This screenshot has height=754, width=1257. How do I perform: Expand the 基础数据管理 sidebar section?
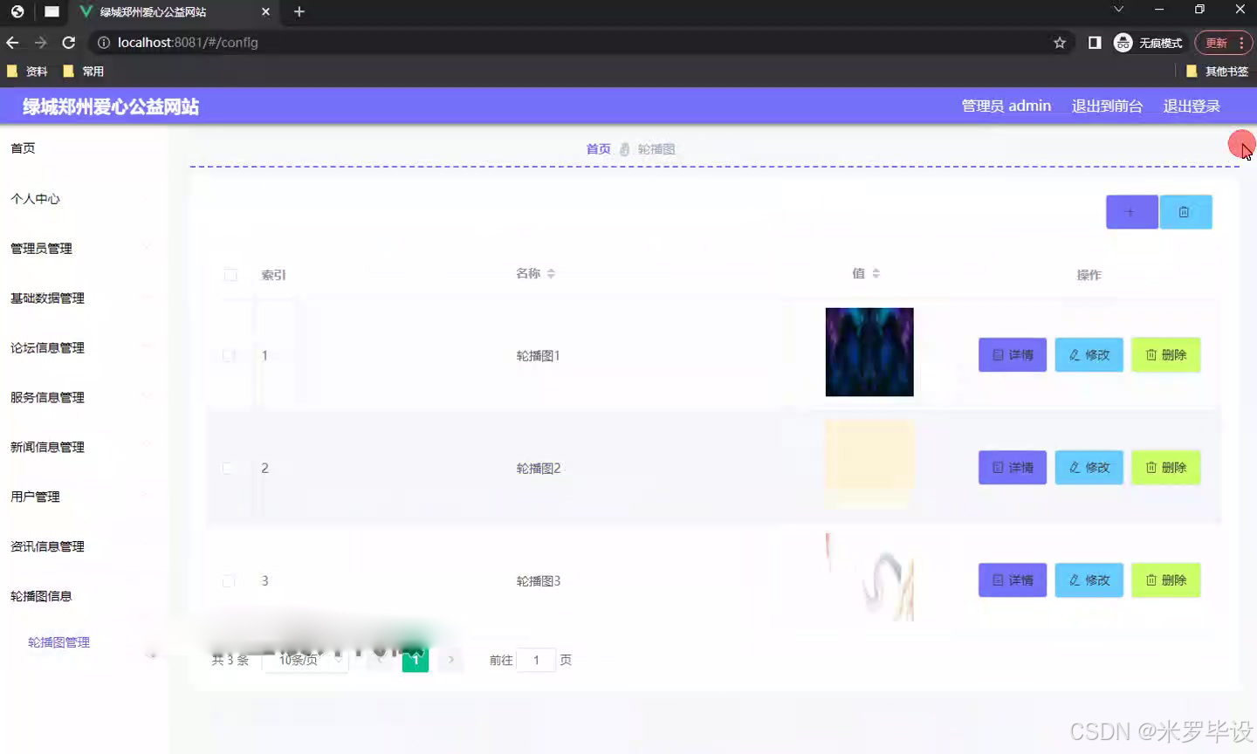click(x=46, y=298)
